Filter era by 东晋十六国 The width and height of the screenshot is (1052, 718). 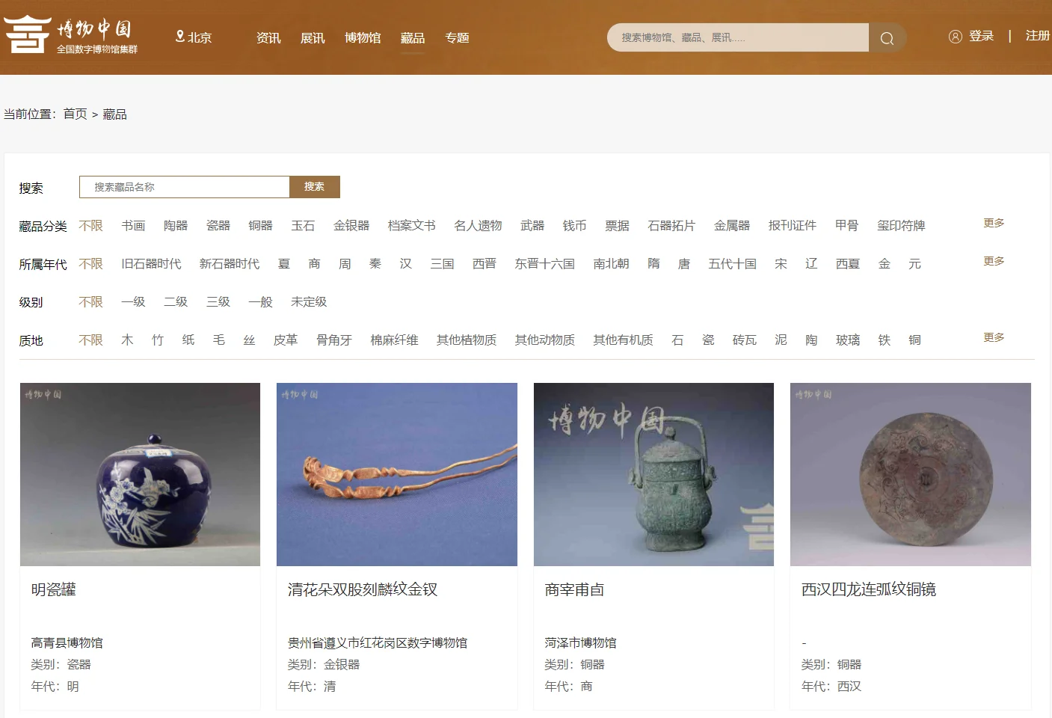tap(544, 263)
